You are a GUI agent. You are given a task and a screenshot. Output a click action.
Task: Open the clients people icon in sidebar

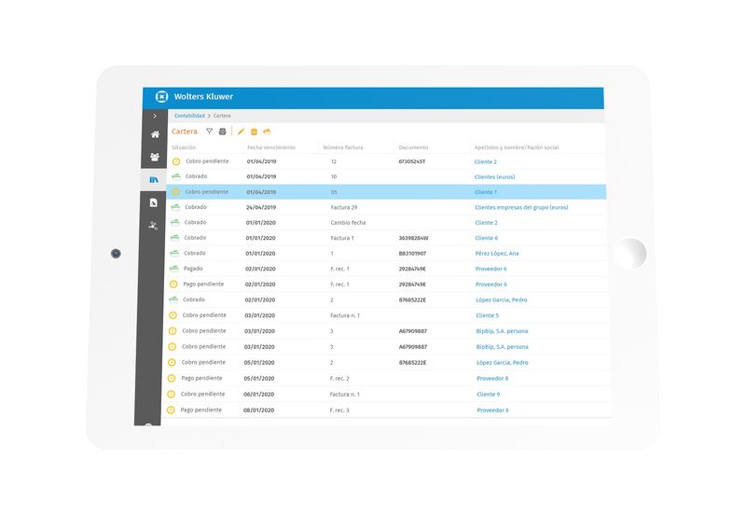pyautogui.click(x=155, y=157)
